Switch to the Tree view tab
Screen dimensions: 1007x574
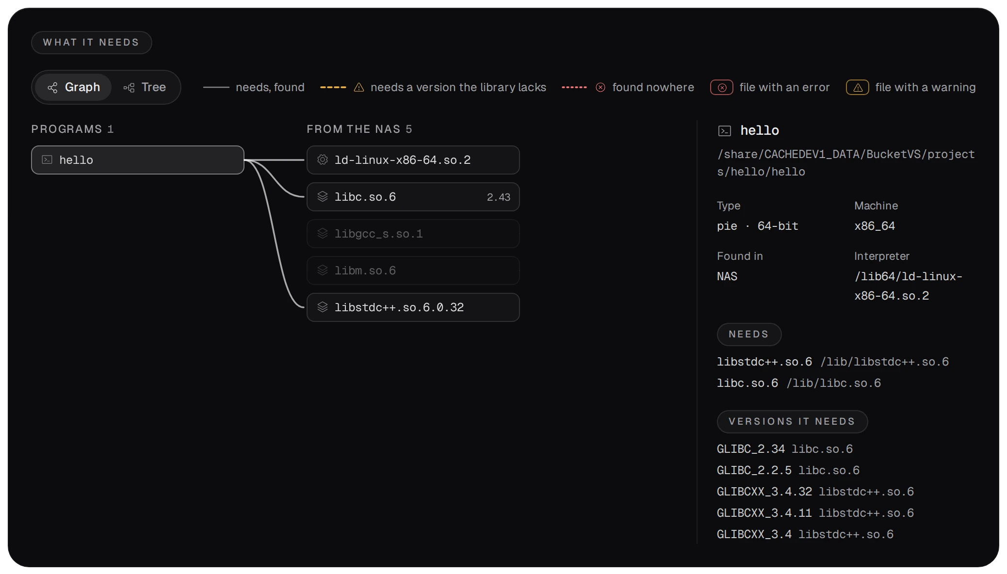[145, 87]
